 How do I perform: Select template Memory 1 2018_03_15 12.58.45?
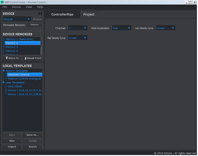25,94
